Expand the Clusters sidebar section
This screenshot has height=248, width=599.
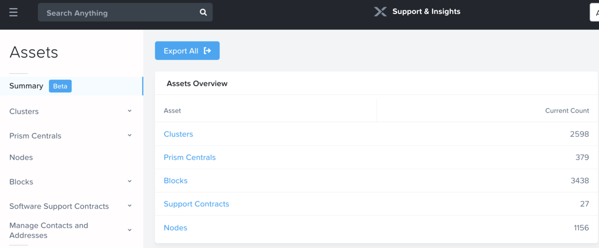coord(129,111)
